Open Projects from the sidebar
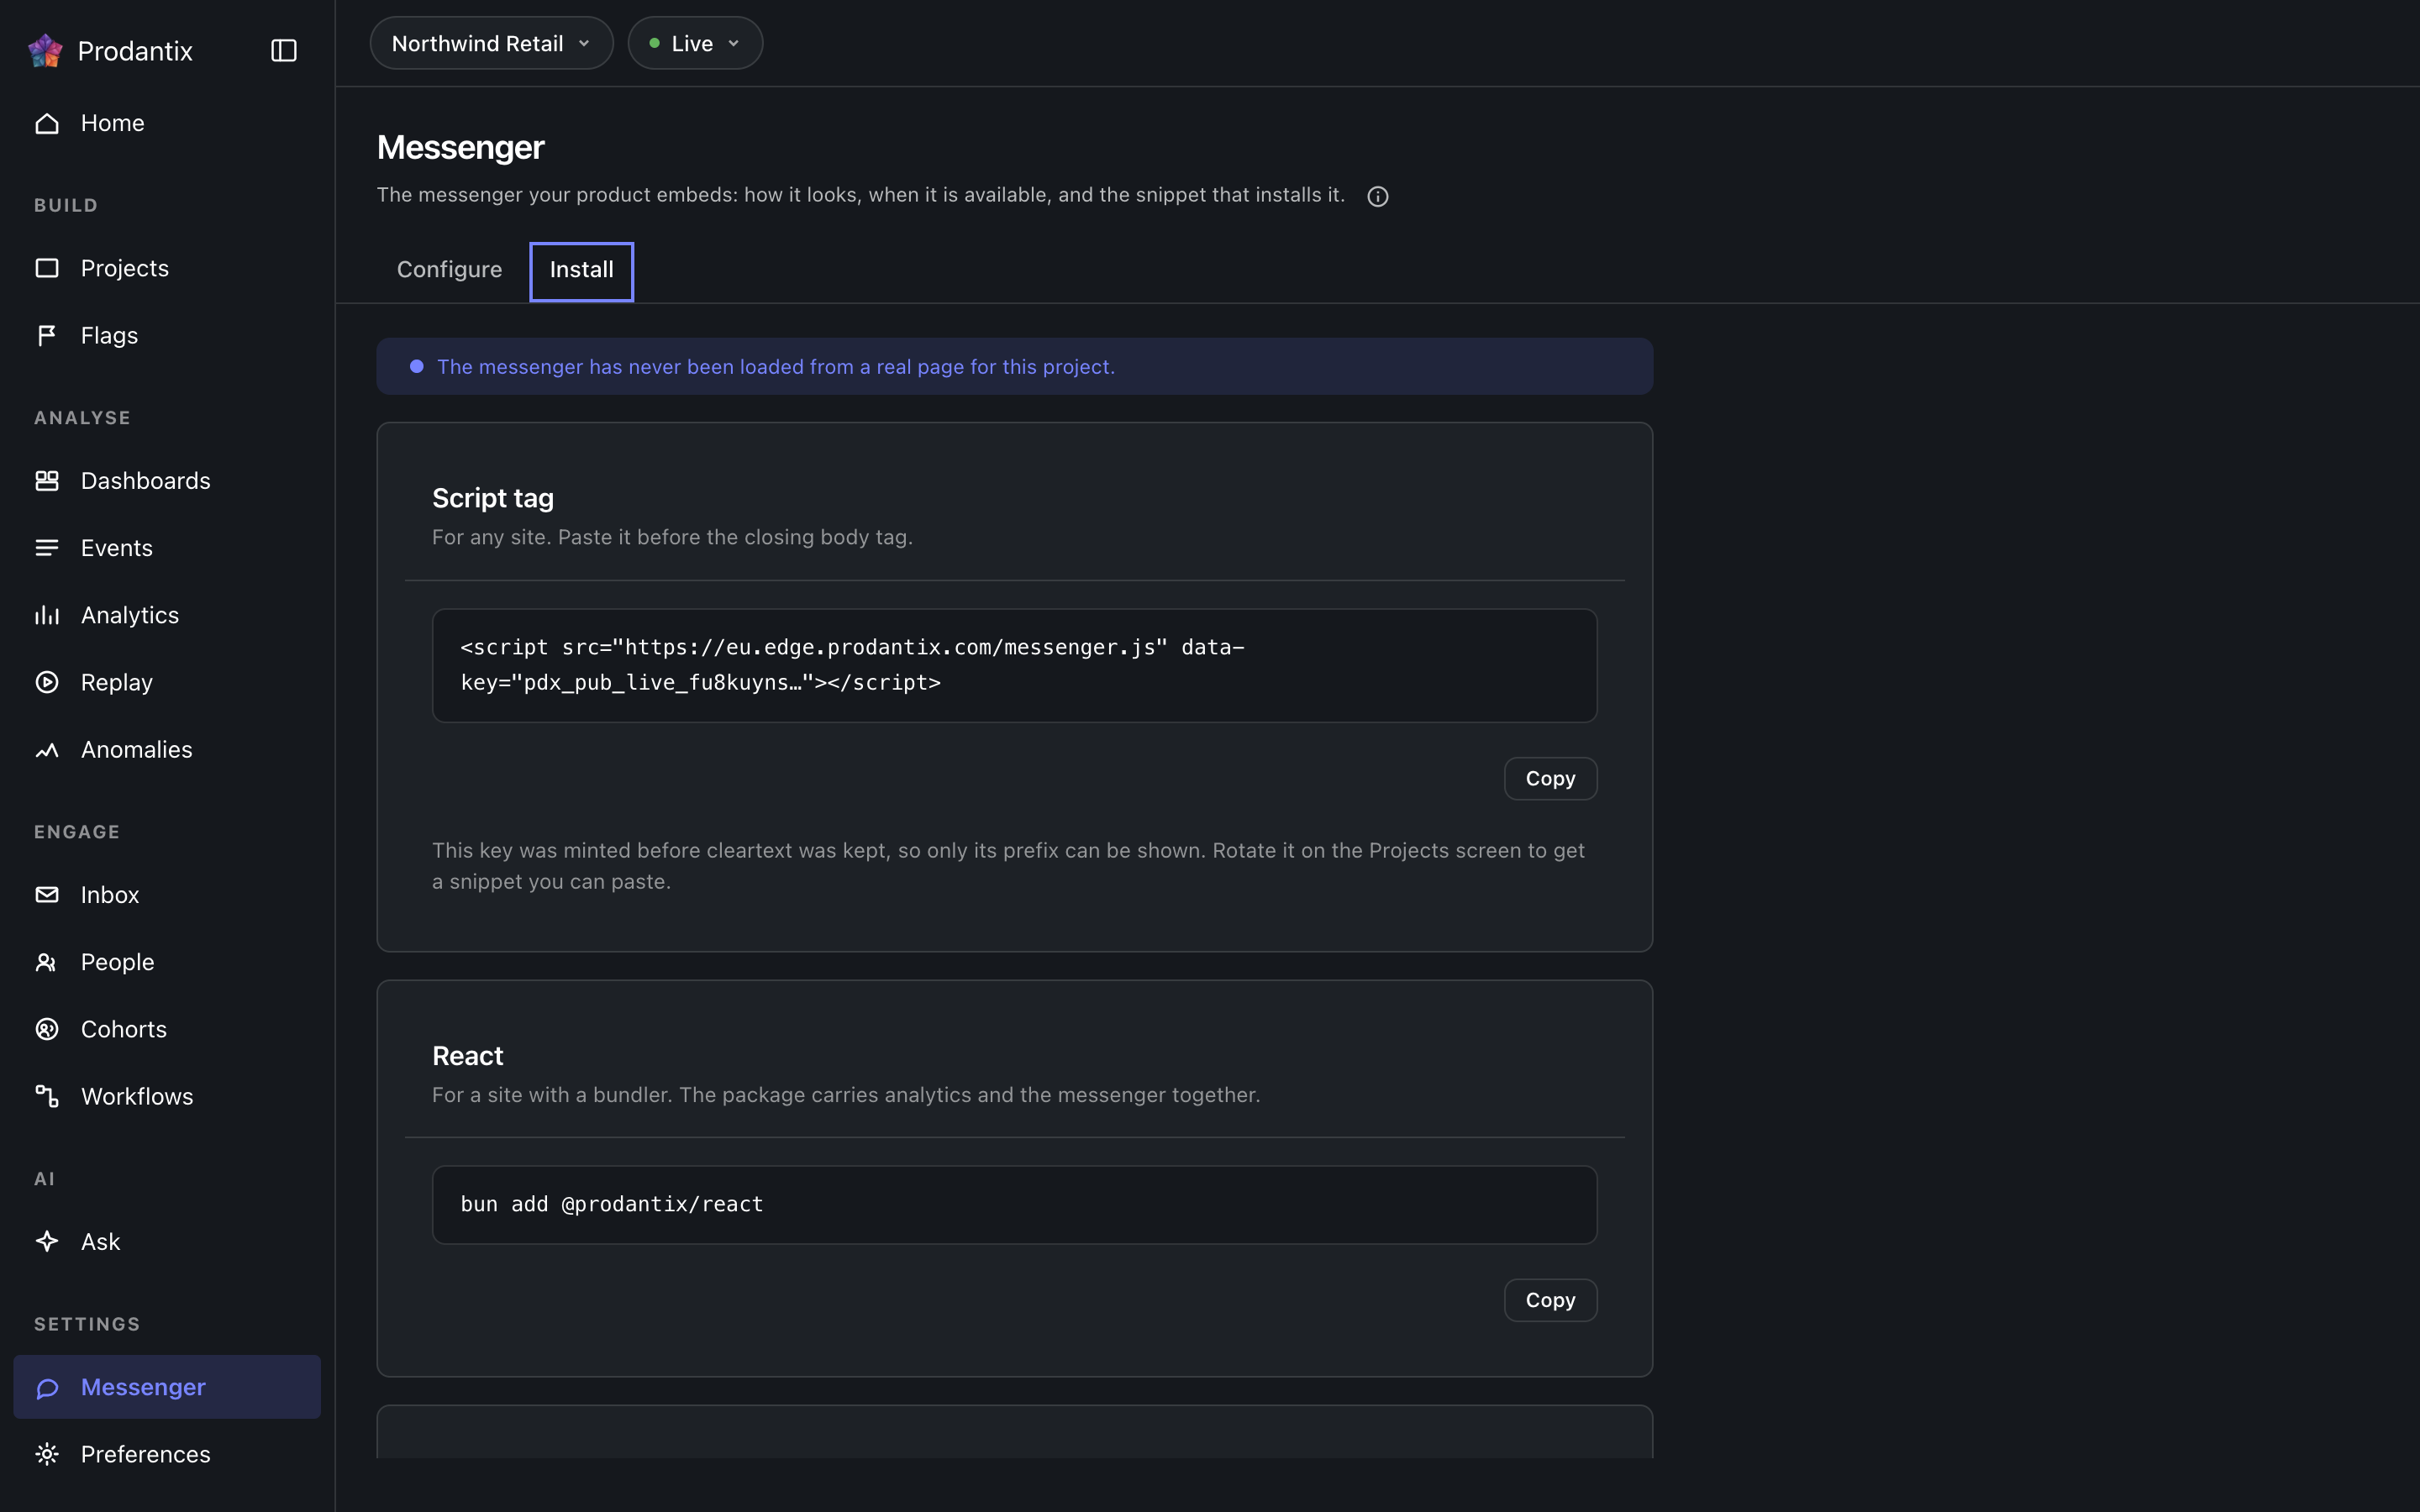The width and height of the screenshot is (2420, 1512). 167,268
